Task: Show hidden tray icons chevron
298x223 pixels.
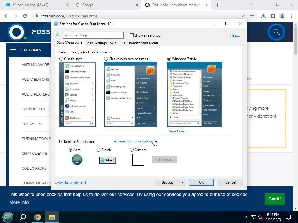Action: coord(246,217)
